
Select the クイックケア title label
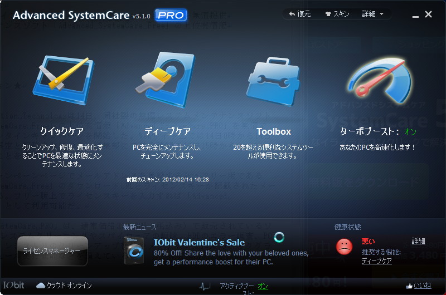coord(62,131)
